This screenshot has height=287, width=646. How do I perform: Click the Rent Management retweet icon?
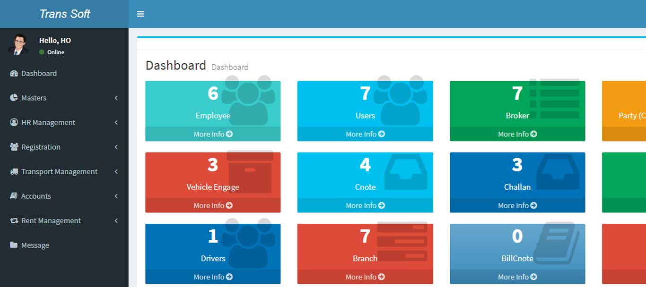pyautogui.click(x=14, y=221)
